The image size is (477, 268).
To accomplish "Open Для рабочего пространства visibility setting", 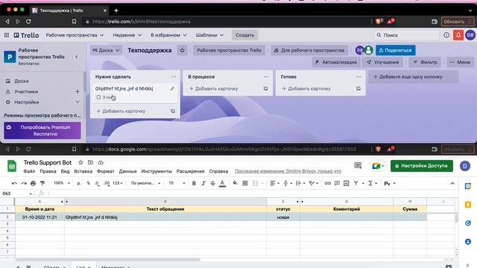I will coord(310,51).
